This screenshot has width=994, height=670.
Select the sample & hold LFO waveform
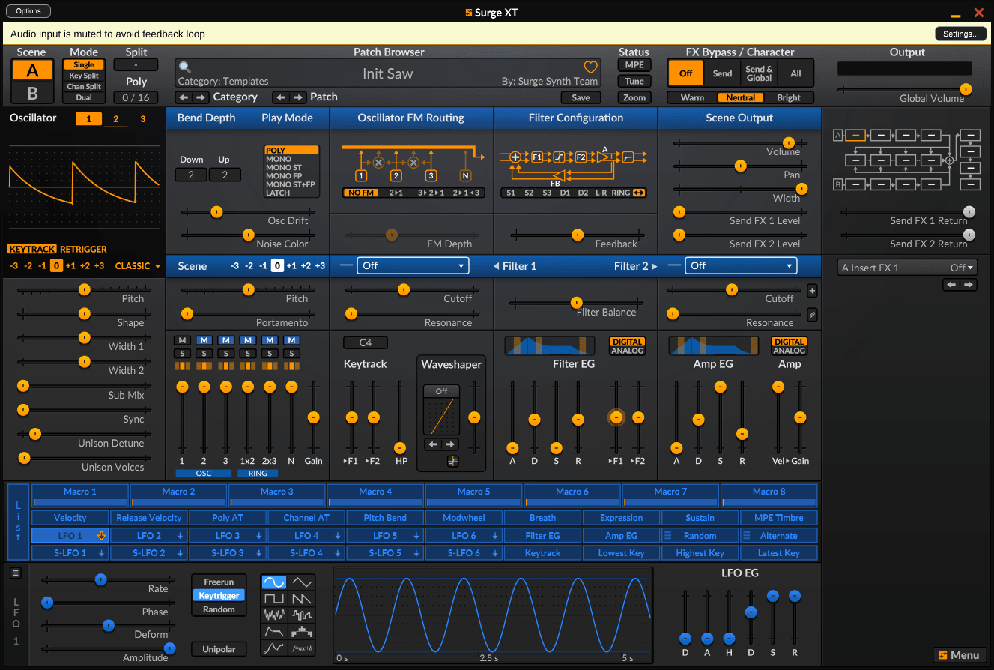click(302, 615)
